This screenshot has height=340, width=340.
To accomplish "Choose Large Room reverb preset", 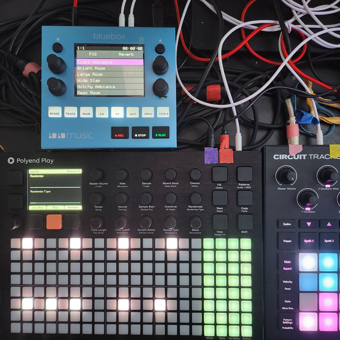I will coord(110,74).
